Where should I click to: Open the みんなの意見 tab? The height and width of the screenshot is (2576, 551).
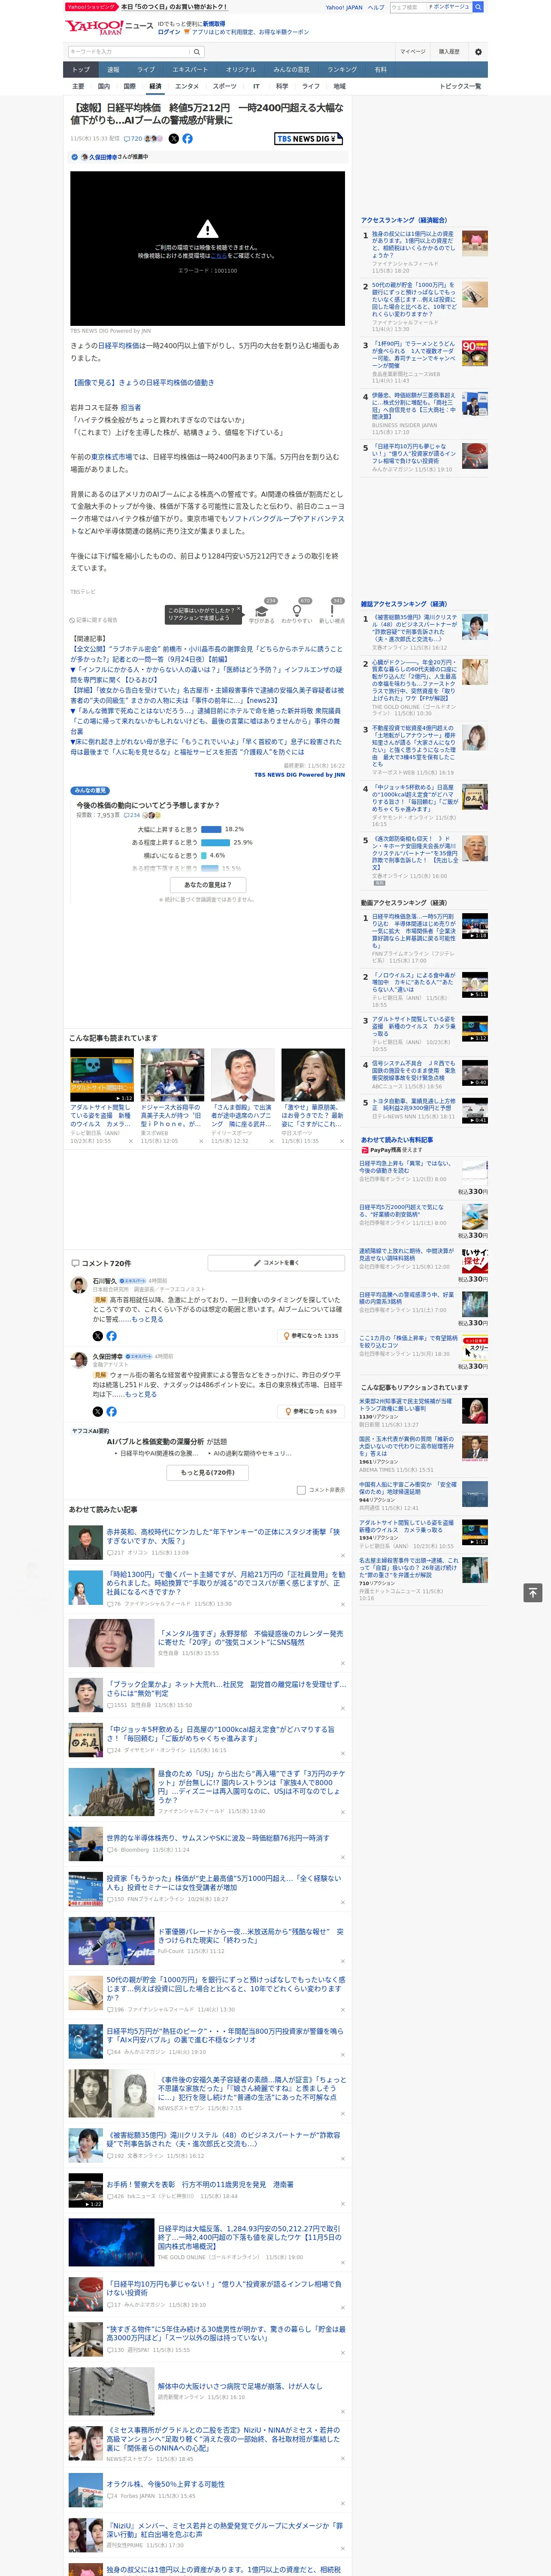pyautogui.click(x=291, y=70)
